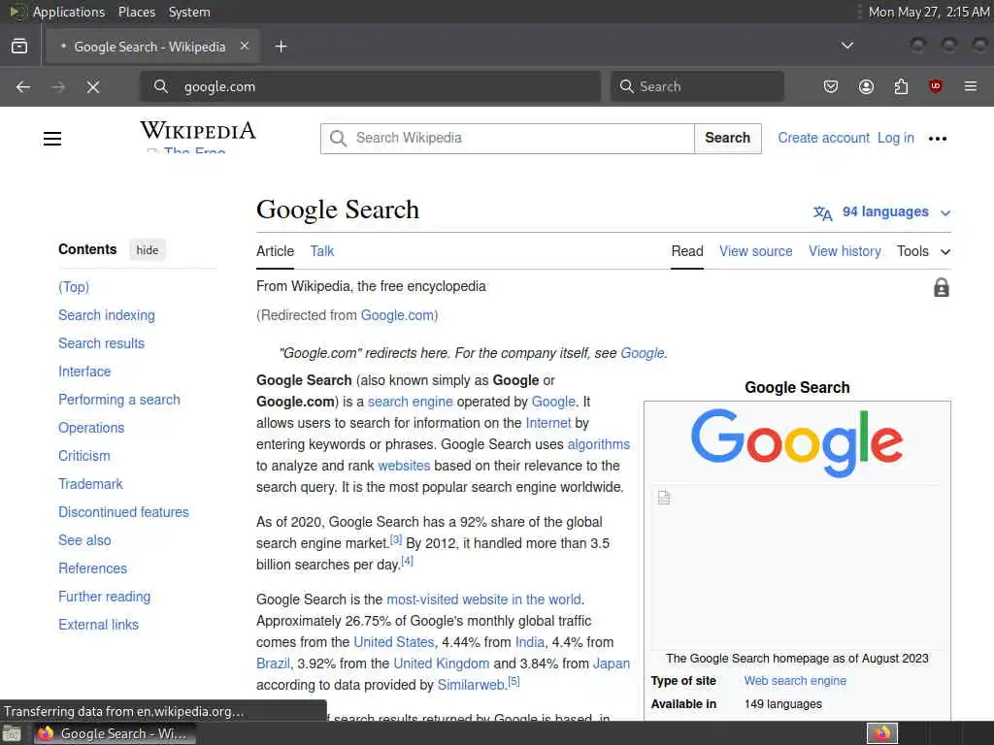Viewport: 994px width, 745px height.
Task: Open Firefox application menu hamburger icon
Action: pyautogui.click(x=970, y=86)
